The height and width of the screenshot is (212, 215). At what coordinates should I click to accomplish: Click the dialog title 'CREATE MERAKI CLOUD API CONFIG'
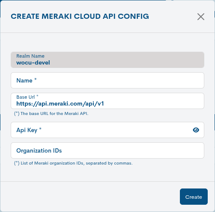coord(80,16)
